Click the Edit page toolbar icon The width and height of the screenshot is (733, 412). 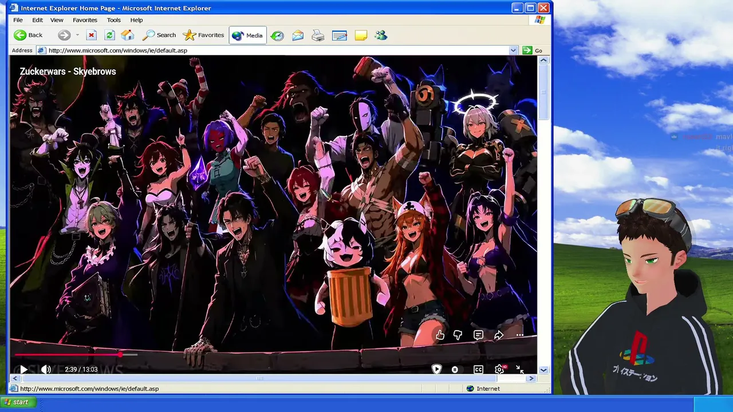coord(339,35)
